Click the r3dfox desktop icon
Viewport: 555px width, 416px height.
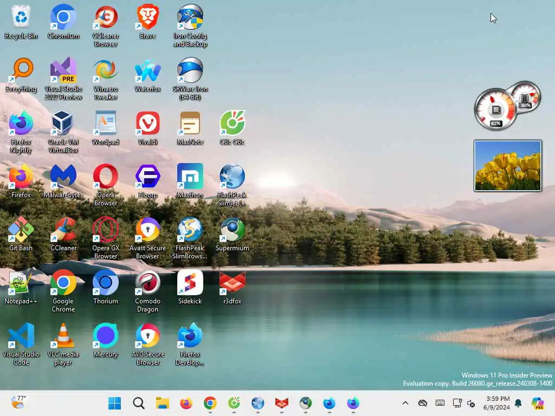(232, 287)
